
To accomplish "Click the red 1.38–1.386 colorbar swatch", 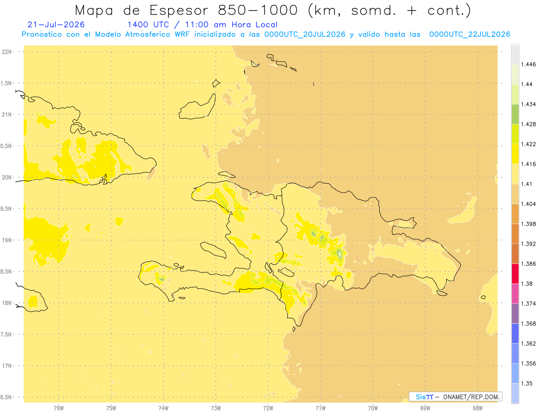I will pos(515,273).
